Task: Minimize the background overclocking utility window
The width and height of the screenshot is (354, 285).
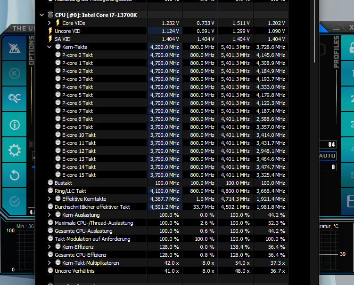Action: click(336, 29)
